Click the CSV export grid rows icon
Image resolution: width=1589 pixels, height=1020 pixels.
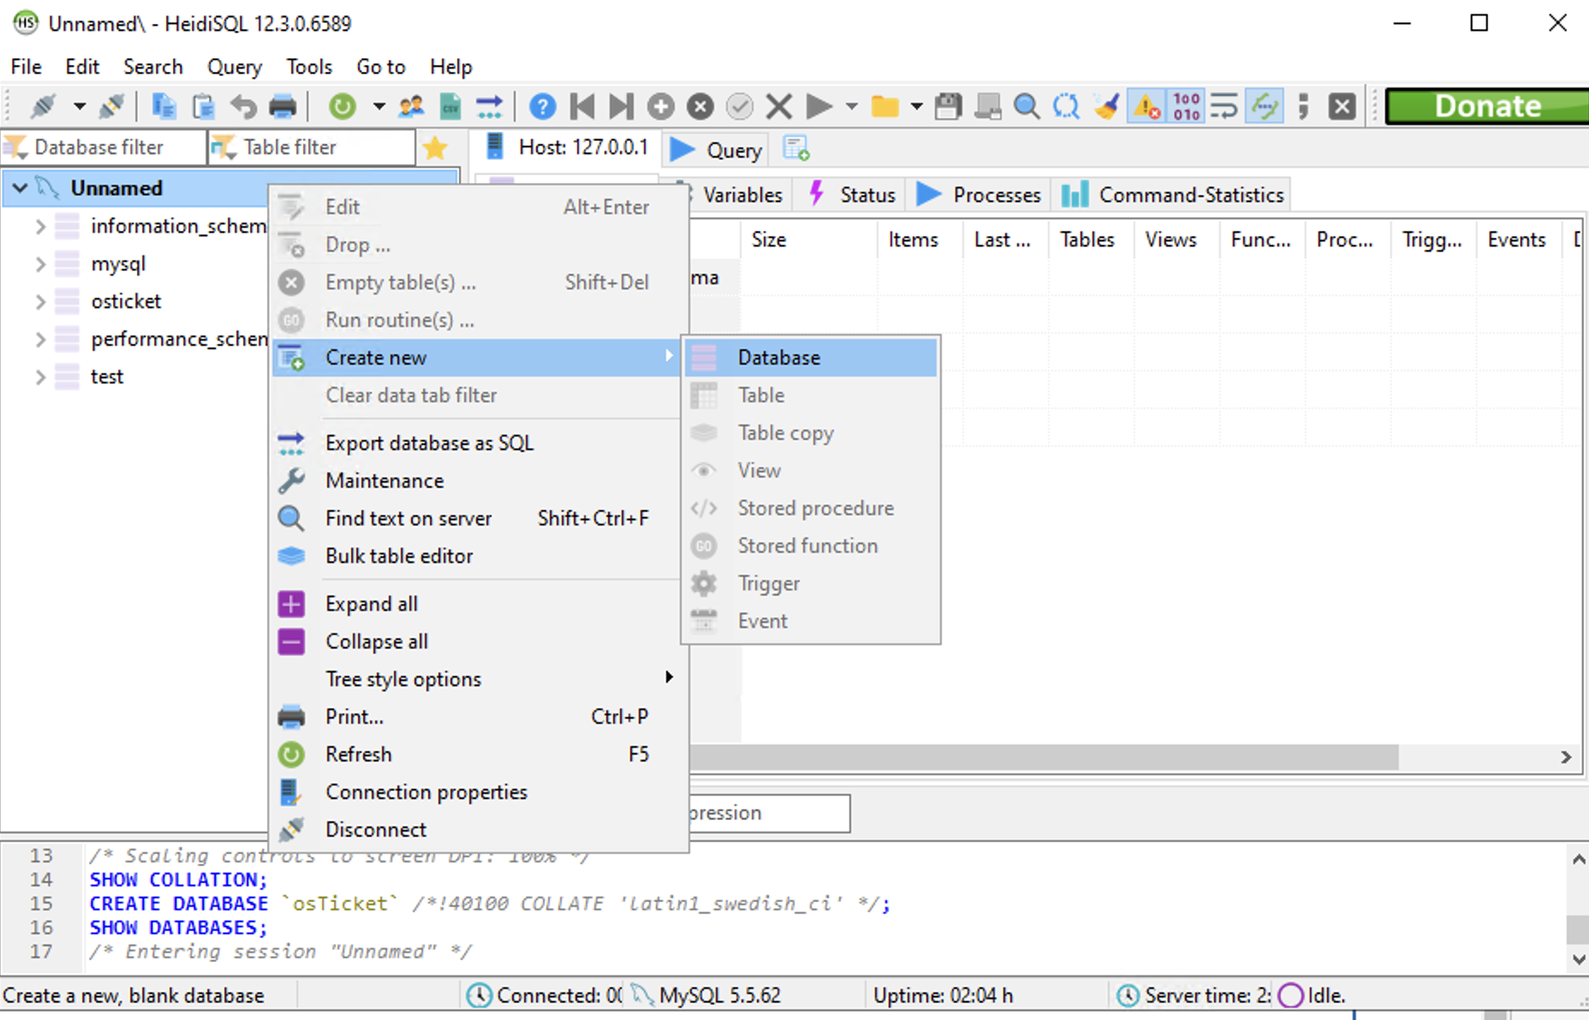[x=450, y=106]
